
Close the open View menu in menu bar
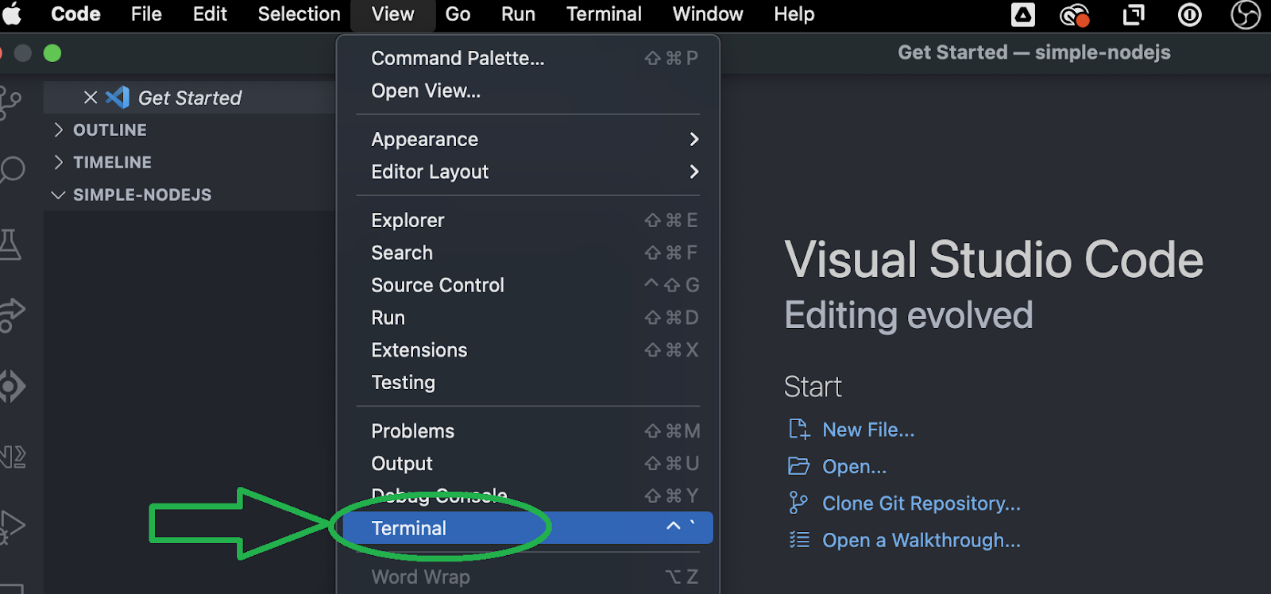[x=392, y=14]
